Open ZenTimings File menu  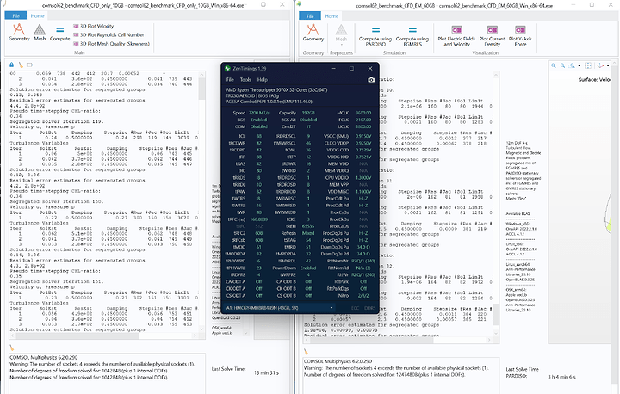coord(230,79)
